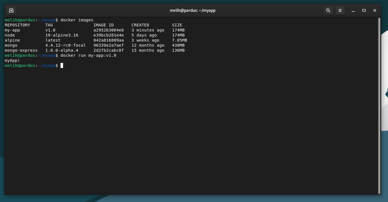The image size is (388, 202).
Task: Click the size '438MB'
Action: pos(178,45)
